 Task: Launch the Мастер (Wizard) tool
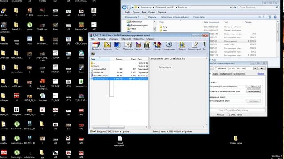(157, 46)
